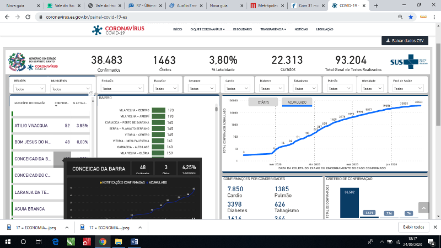The height and width of the screenshot is (248, 441).
Task: Bookmark this page with the star icon
Action: pos(411,17)
